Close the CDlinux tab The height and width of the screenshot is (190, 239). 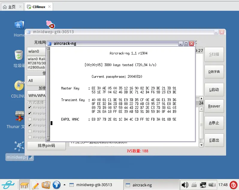(x=49, y=7)
